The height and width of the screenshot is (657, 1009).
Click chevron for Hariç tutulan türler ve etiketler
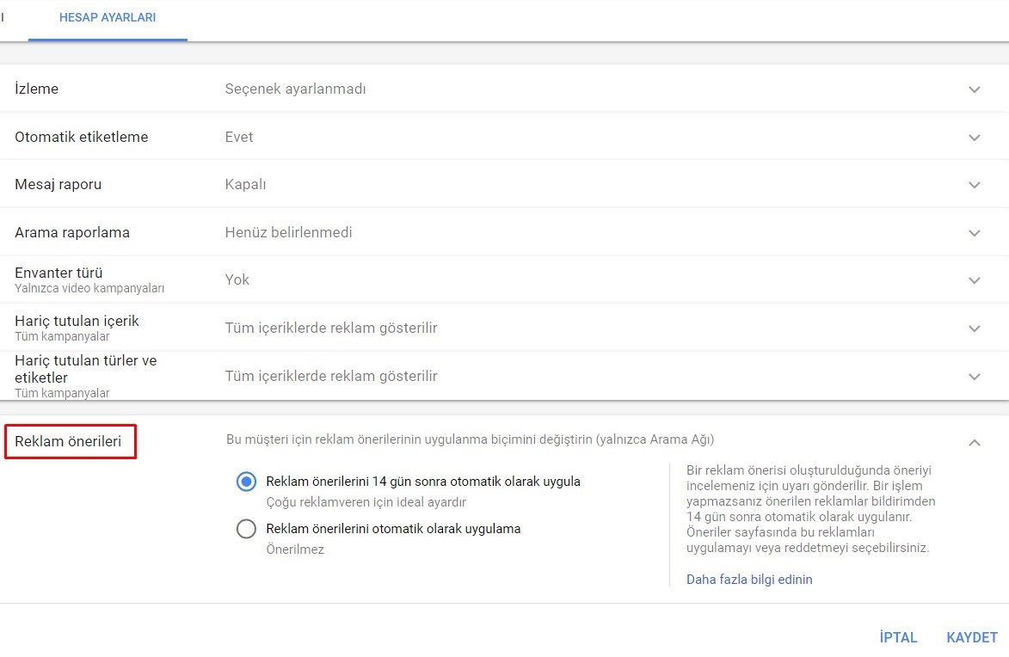click(974, 377)
